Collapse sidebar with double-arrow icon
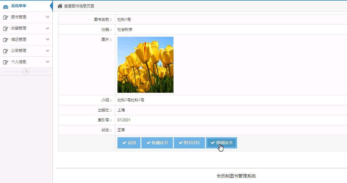The height and width of the screenshot is (183, 347). (x=26, y=71)
